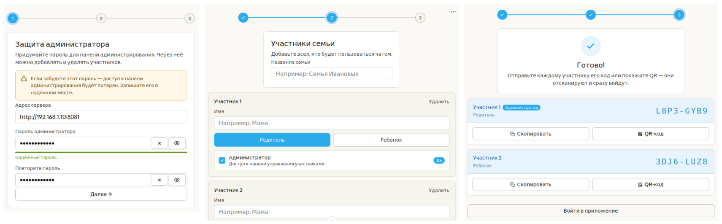Screen dimensions: 722x224
Task: Click active step 3 above the 'Готово!' card
Action: point(679,15)
